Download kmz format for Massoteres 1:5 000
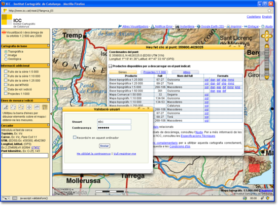 237,87
